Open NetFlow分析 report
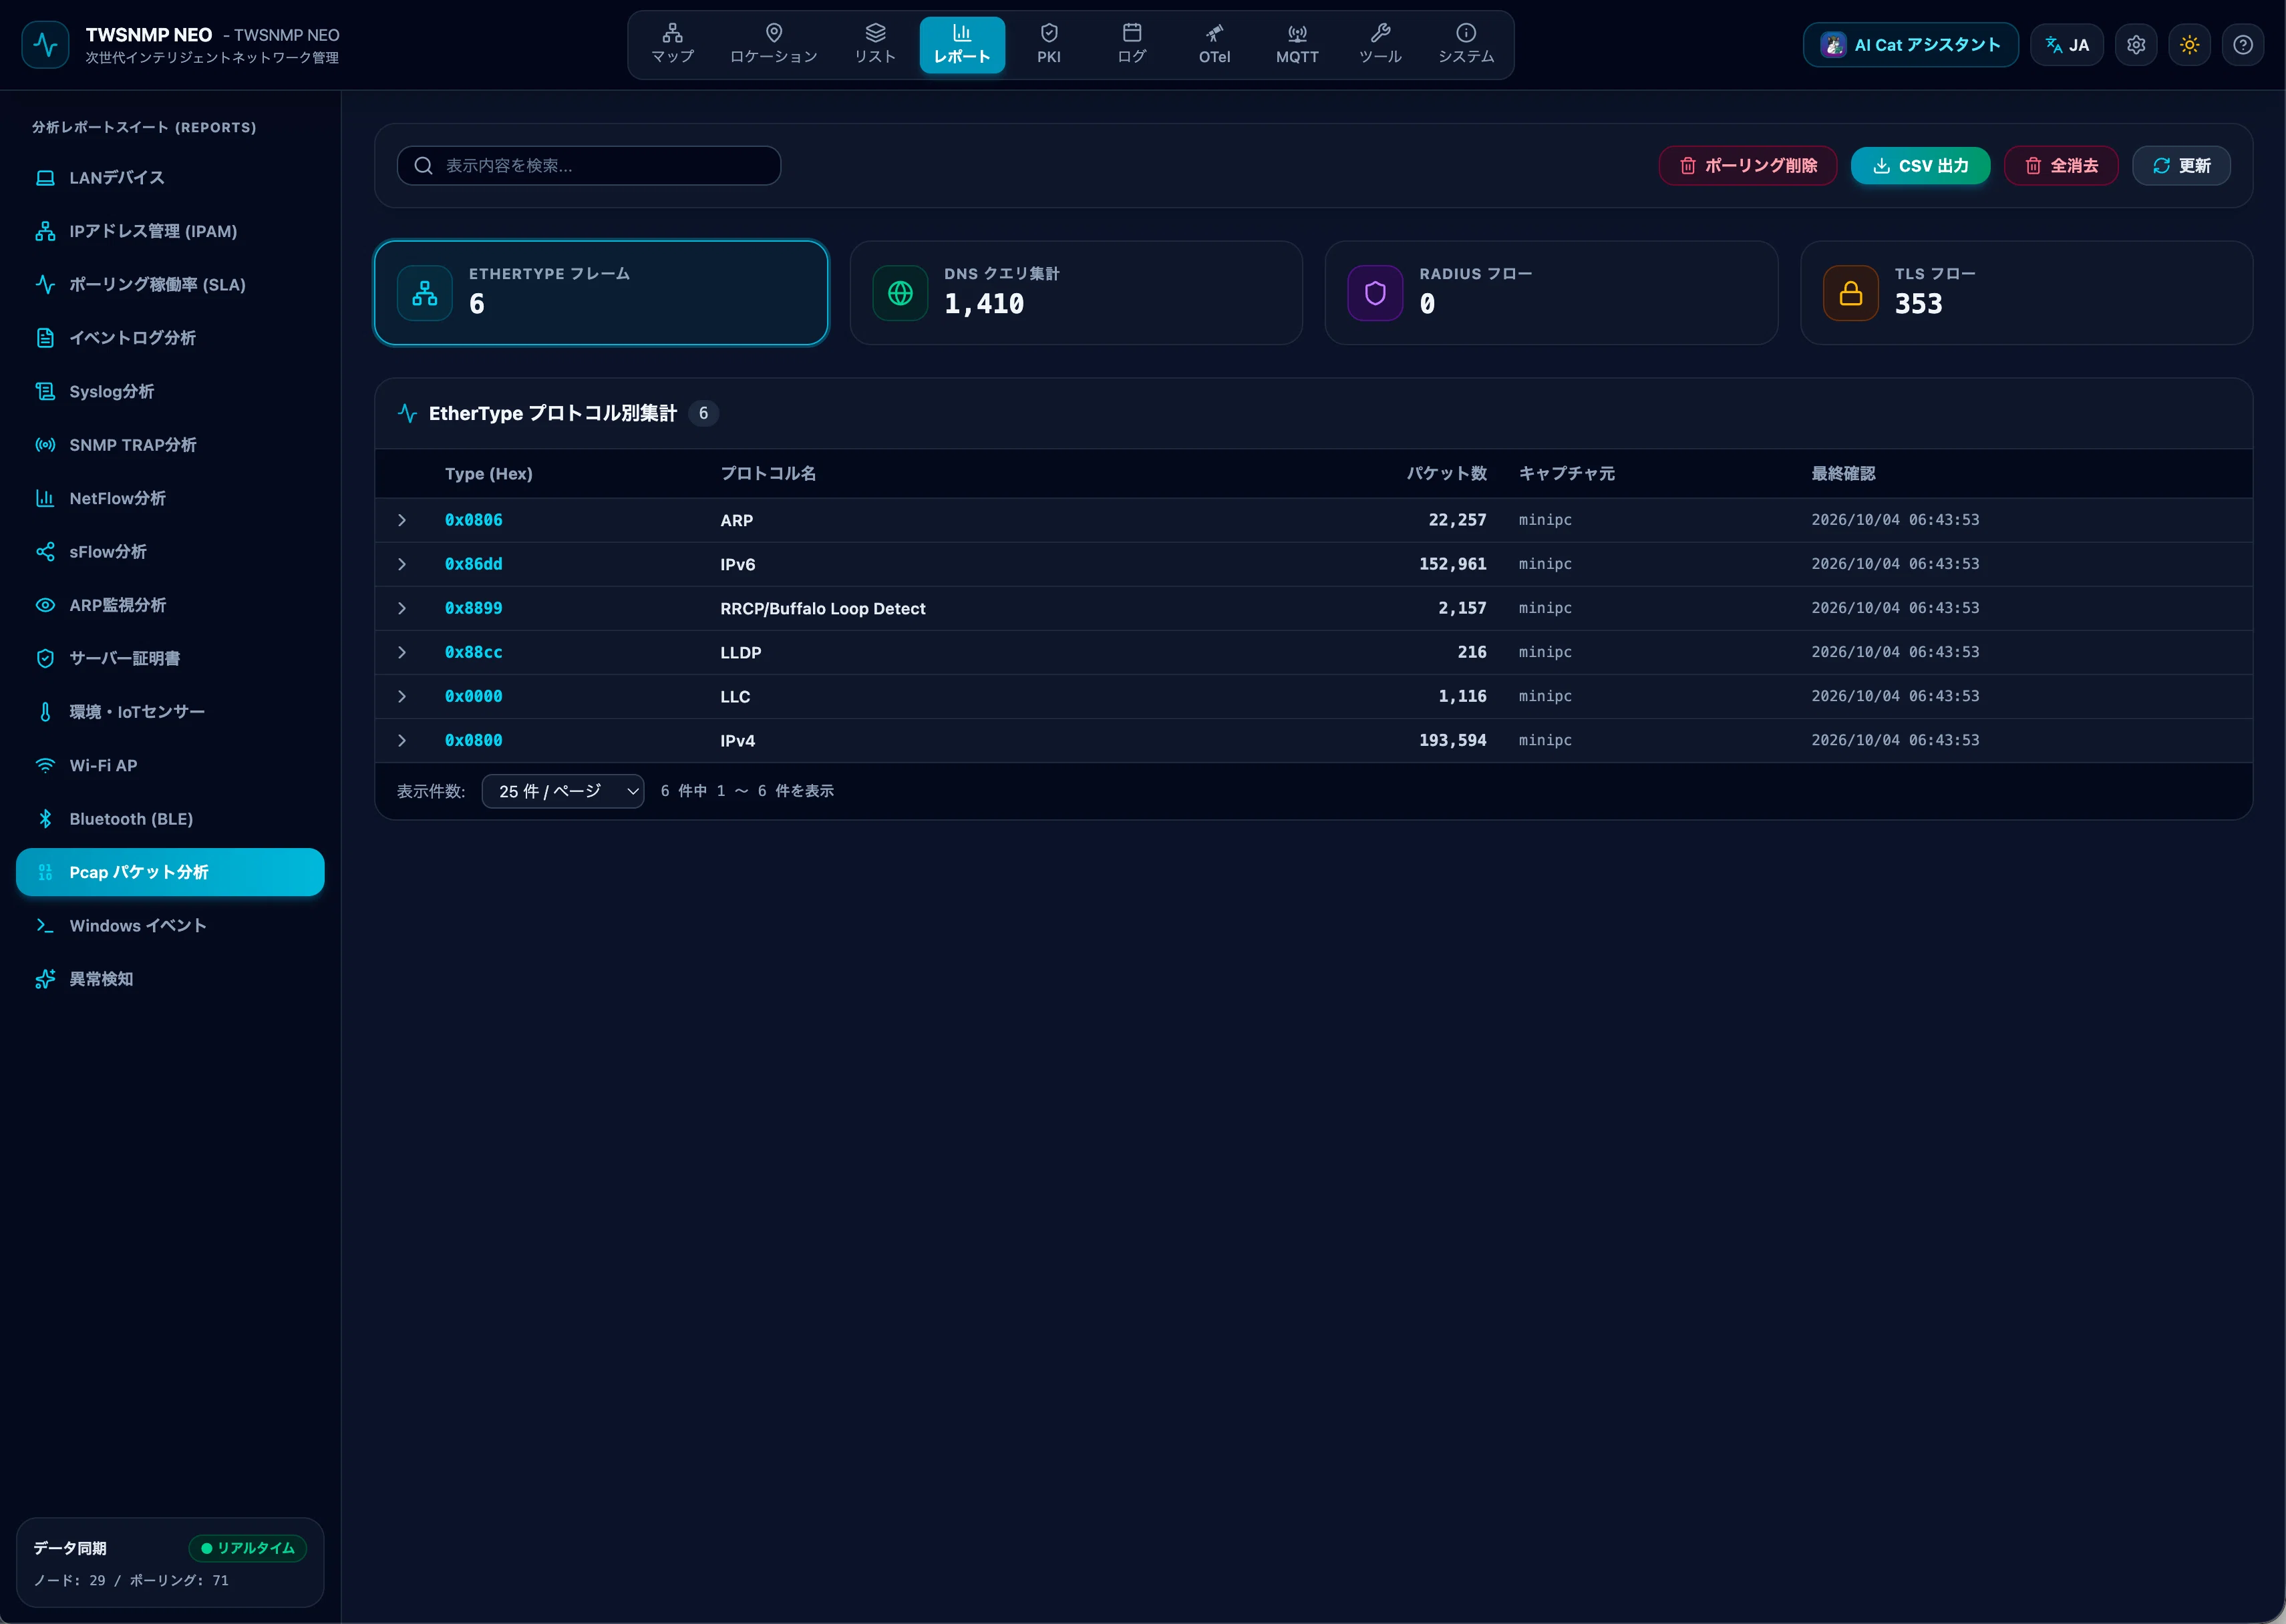2286x1624 pixels. (x=170, y=498)
